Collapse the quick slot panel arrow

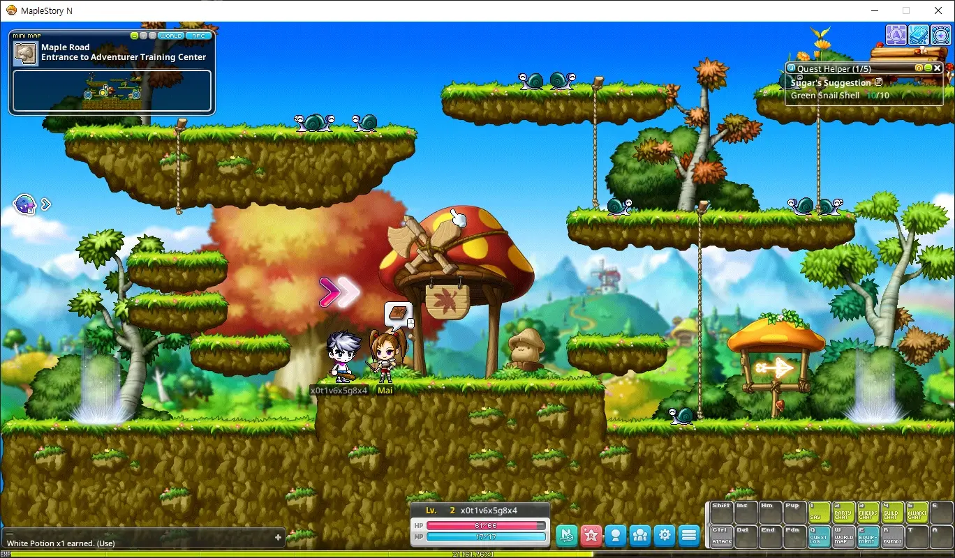706,525
